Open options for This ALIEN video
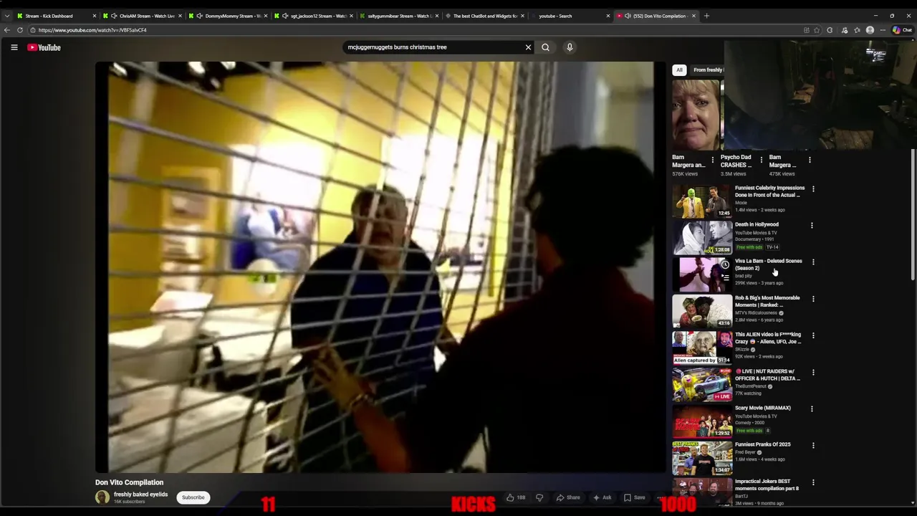Viewport: 917px width, 516px height. 812,335
